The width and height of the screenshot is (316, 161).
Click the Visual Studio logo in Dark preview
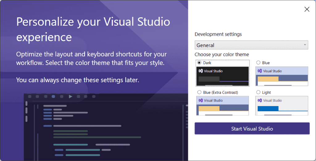[x=201, y=71]
